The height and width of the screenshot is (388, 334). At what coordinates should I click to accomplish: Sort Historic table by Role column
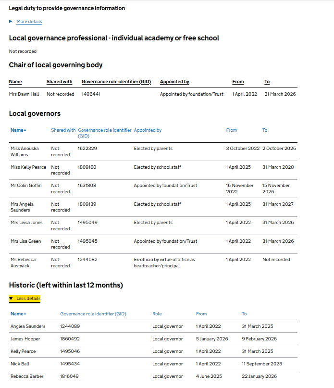[157, 314]
